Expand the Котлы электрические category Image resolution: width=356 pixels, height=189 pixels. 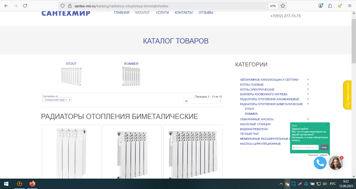pyautogui.click(x=308, y=89)
